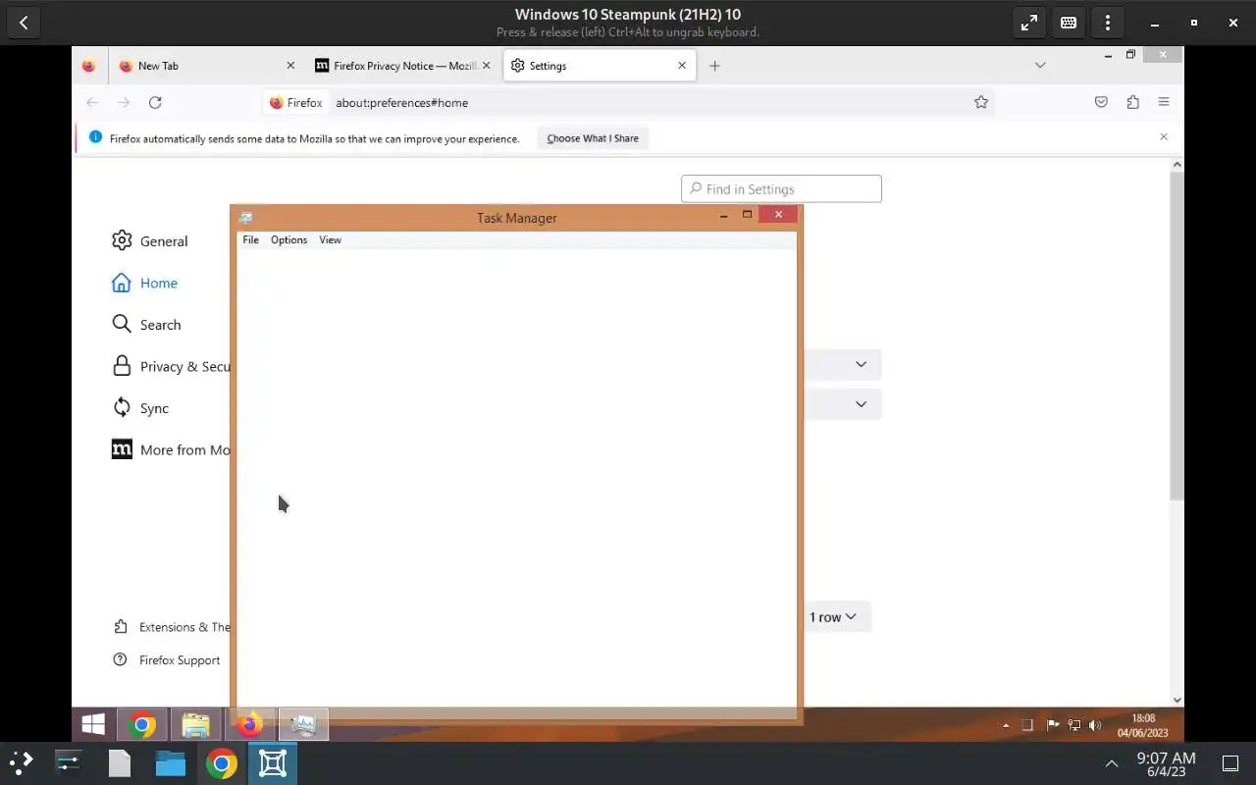The width and height of the screenshot is (1256, 785).
Task: Launch Chrome from Windows taskbar
Action: click(x=142, y=725)
